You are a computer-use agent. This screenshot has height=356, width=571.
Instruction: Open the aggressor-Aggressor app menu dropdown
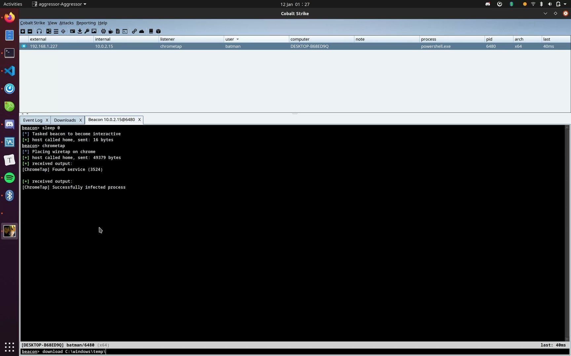pos(59,4)
